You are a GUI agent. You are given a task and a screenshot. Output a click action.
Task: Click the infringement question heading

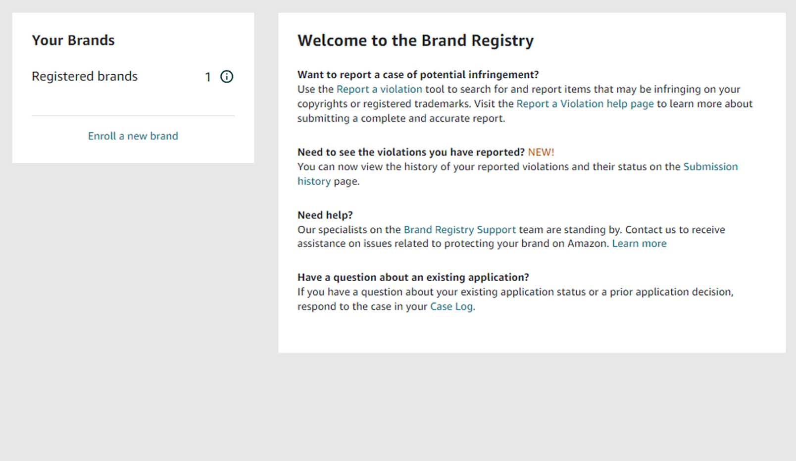coord(417,75)
